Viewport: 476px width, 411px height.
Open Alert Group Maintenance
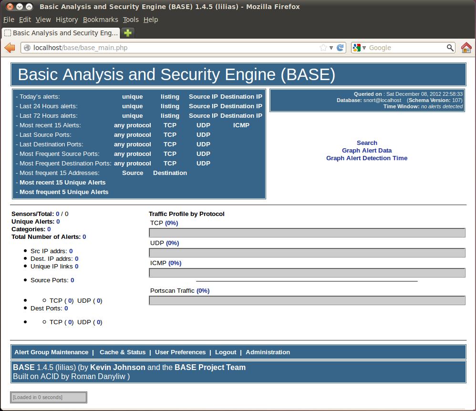[52, 352]
